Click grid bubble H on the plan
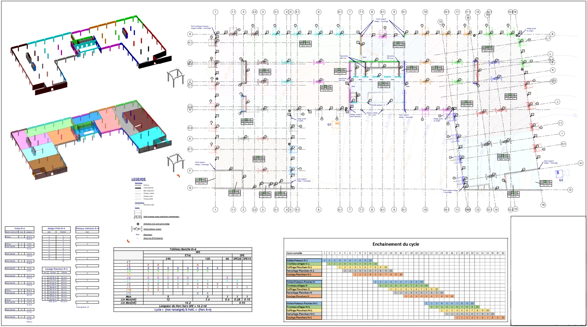Image resolution: width=587 pixels, height=327 pixels. coord(580,163)
